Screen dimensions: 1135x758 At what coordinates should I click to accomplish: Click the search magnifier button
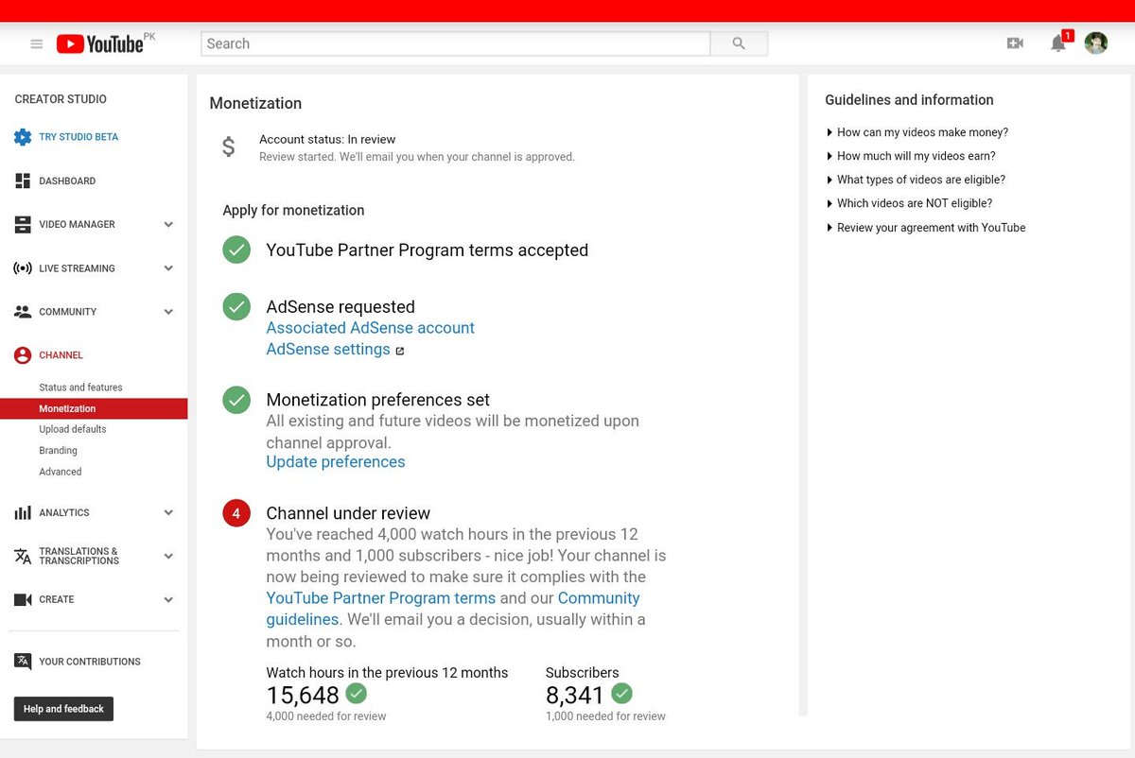pos(739,43)
